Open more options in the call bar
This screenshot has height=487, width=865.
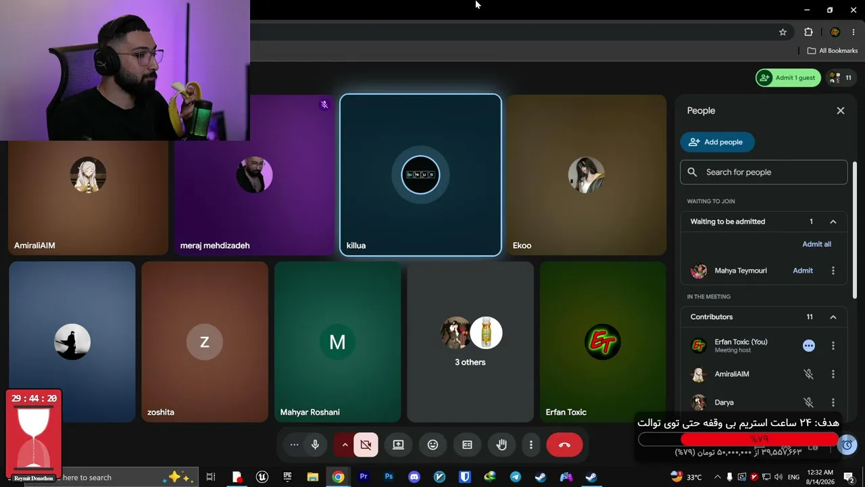tap(531, 445)
